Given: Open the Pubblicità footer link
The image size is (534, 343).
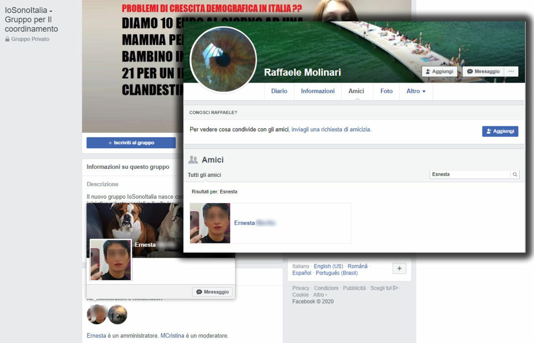Looking at the screenshot, I should click(x=354, y=288).
